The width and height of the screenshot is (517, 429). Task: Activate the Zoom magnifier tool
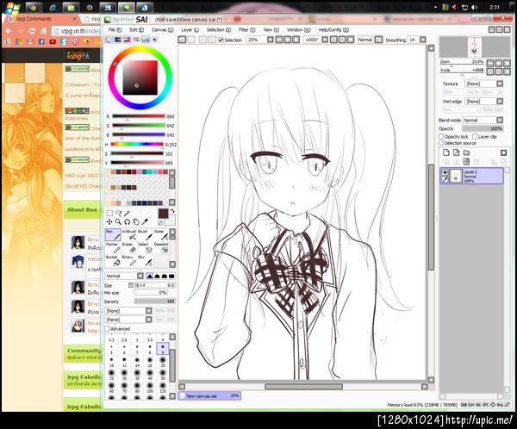tap(118, 222)
